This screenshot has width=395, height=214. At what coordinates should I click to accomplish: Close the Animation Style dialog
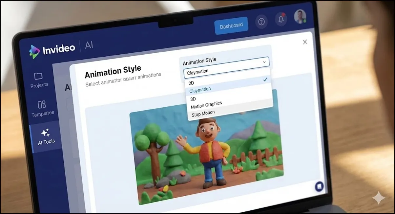point(305,42)
